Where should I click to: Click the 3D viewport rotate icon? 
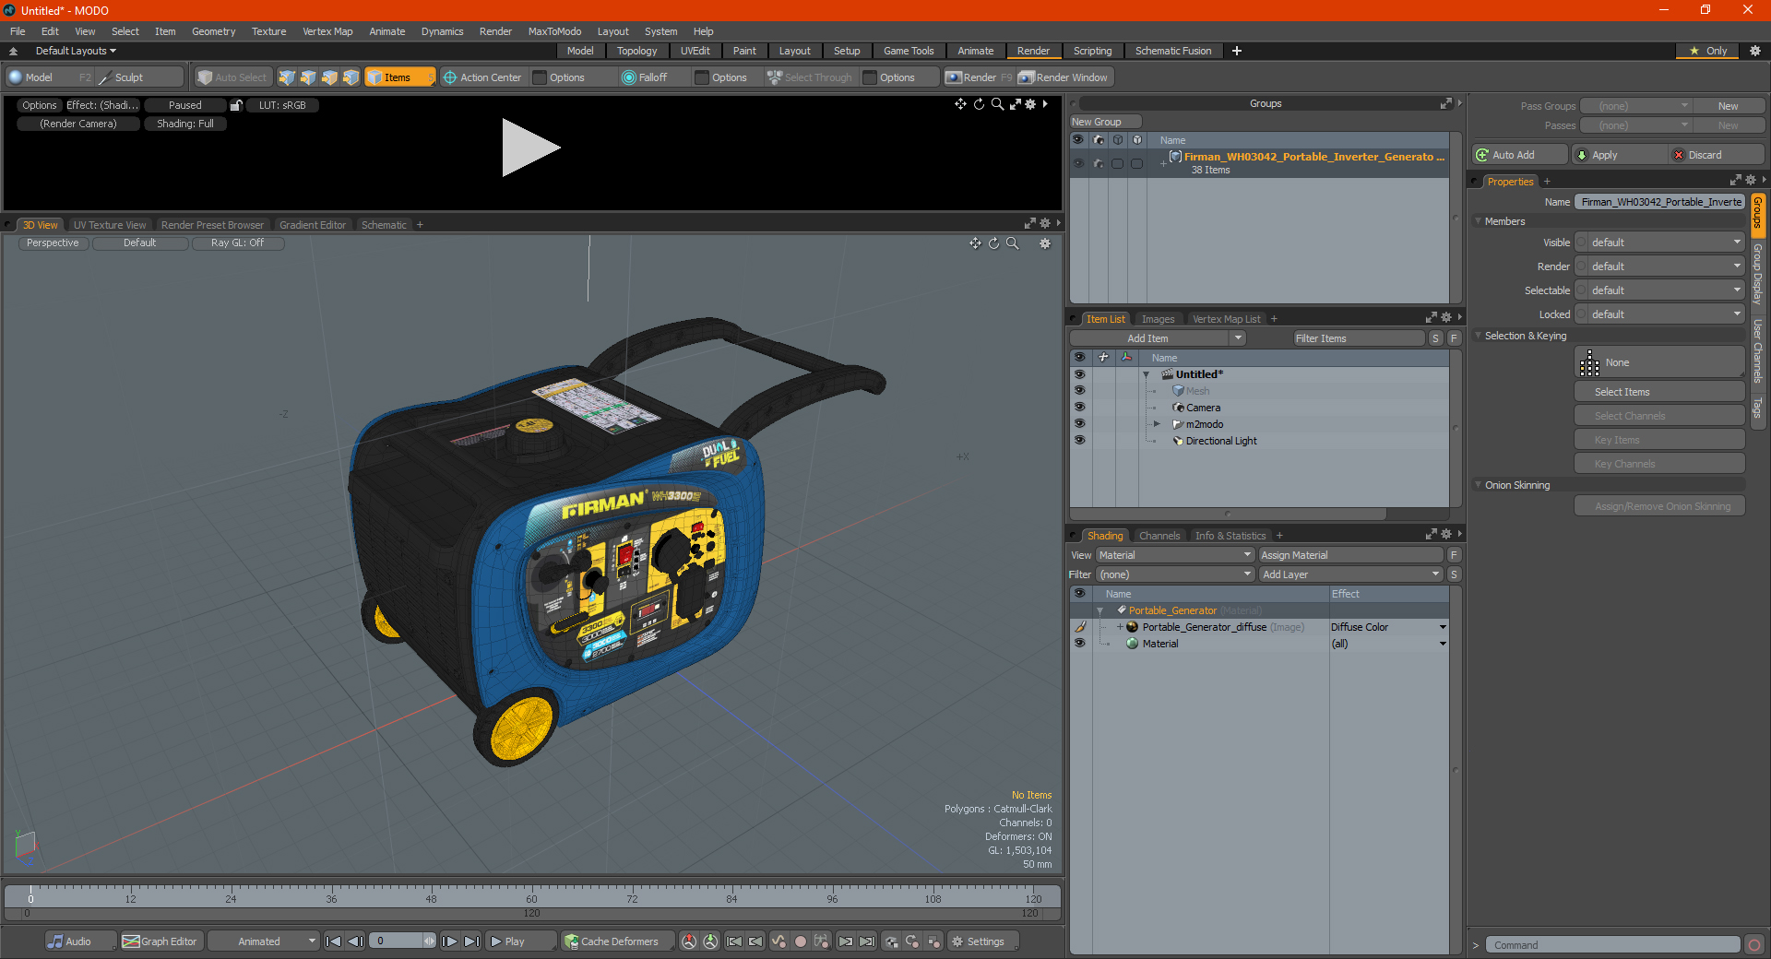(x=994, y=243)
